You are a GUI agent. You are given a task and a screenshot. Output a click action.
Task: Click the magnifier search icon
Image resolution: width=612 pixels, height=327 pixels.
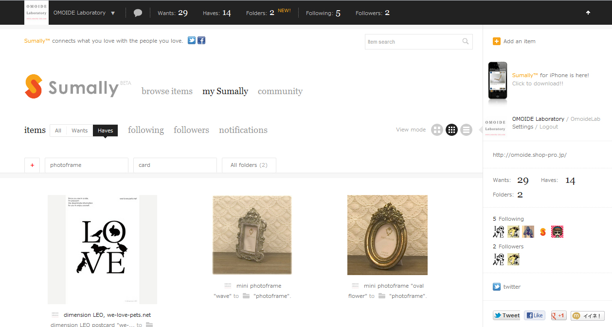(x=466, y=42)
